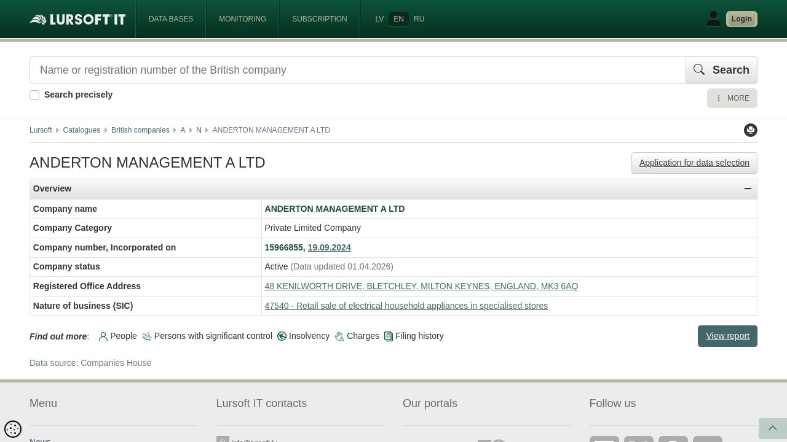Open SIC 47540 retail sale link
The width and height of the screenshot is (787, 442).
(406, 306)
